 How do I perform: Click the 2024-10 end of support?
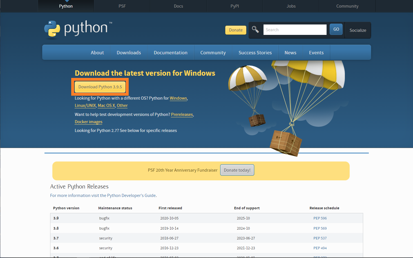tap(243, 228)
